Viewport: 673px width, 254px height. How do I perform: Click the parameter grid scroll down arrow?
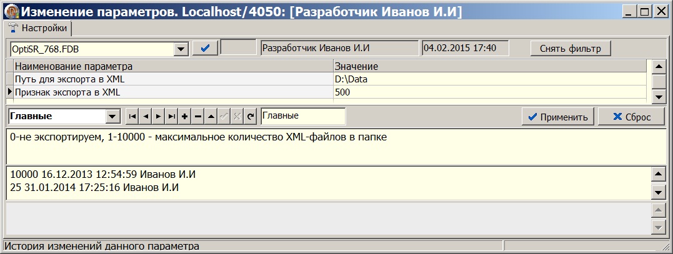pos(658,97)
